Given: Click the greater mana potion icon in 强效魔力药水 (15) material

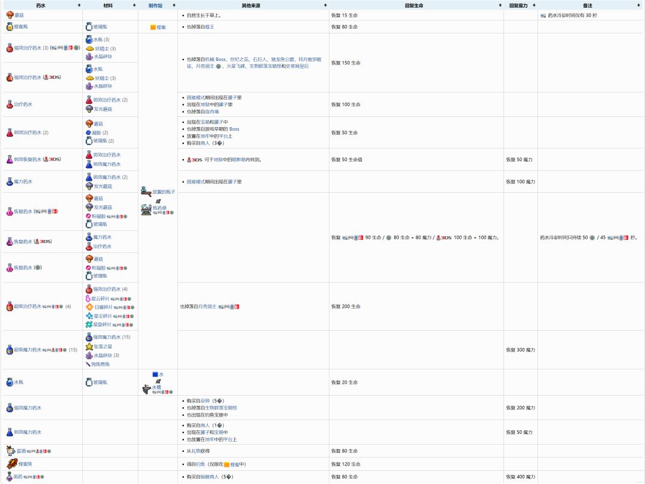Looking at the screenshot, I should tap(89, 337).
